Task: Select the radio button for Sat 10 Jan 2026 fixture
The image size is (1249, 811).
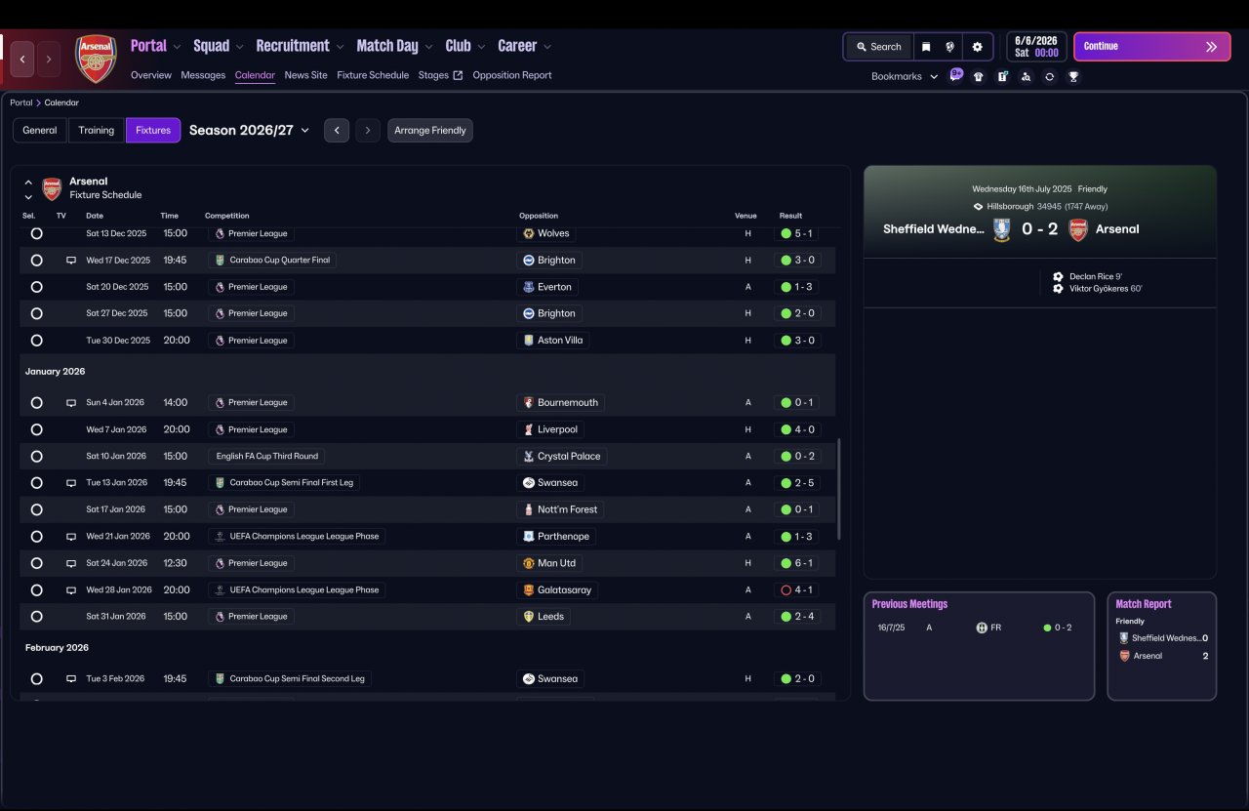Action: click(37, 456)
